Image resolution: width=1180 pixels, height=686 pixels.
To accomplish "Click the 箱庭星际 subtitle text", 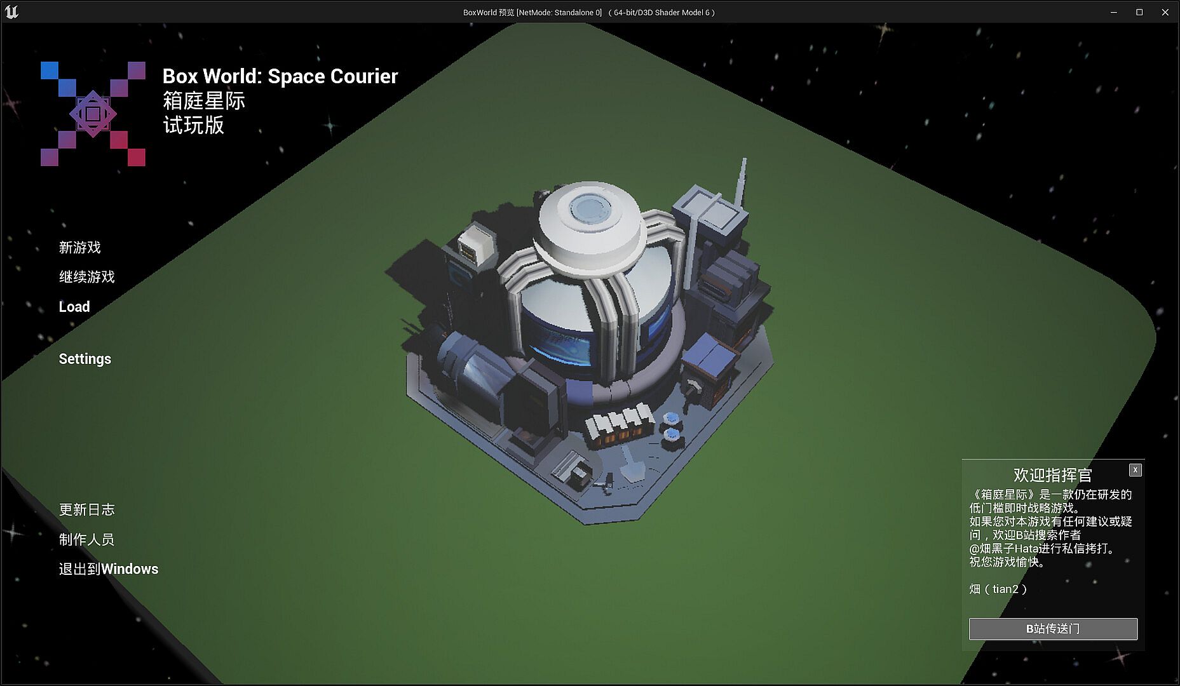I will [203, 101].
